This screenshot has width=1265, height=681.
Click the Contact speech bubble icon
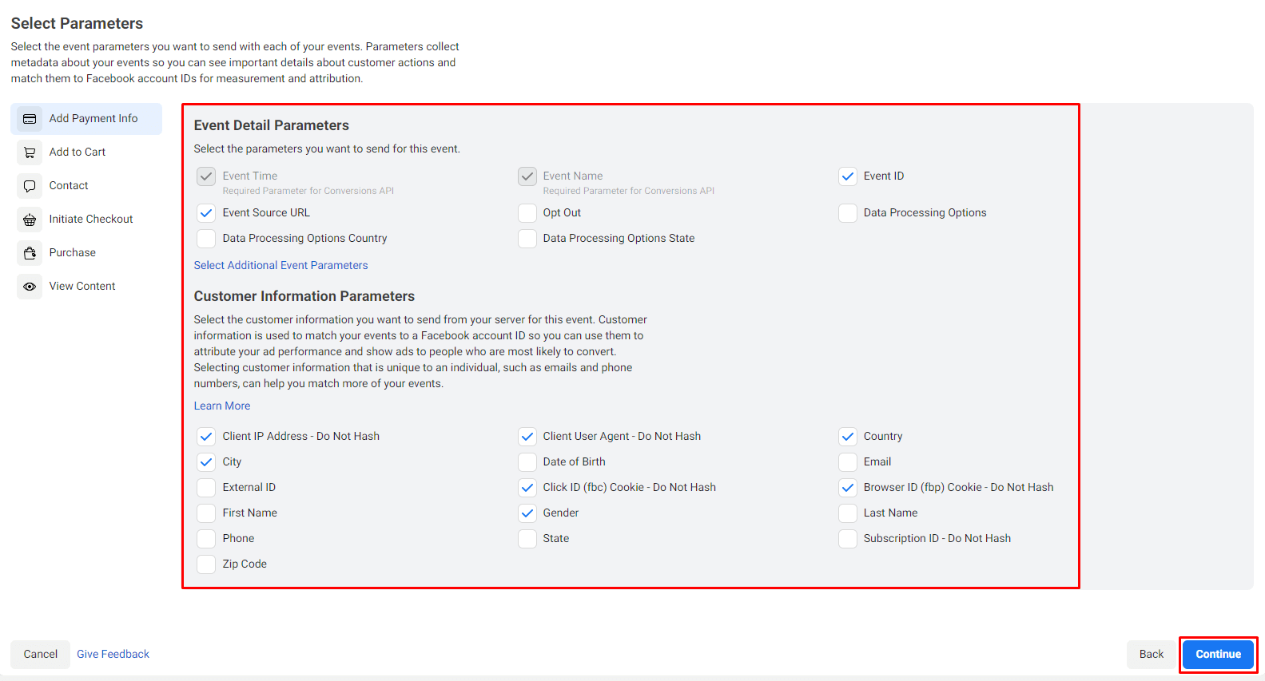(30, 186)
